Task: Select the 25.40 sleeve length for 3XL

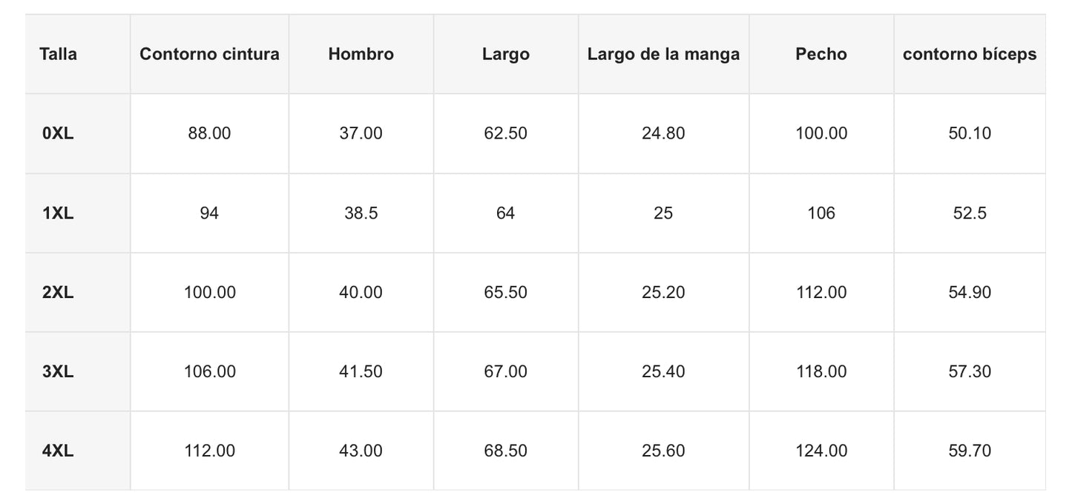Action: [663, 371]
